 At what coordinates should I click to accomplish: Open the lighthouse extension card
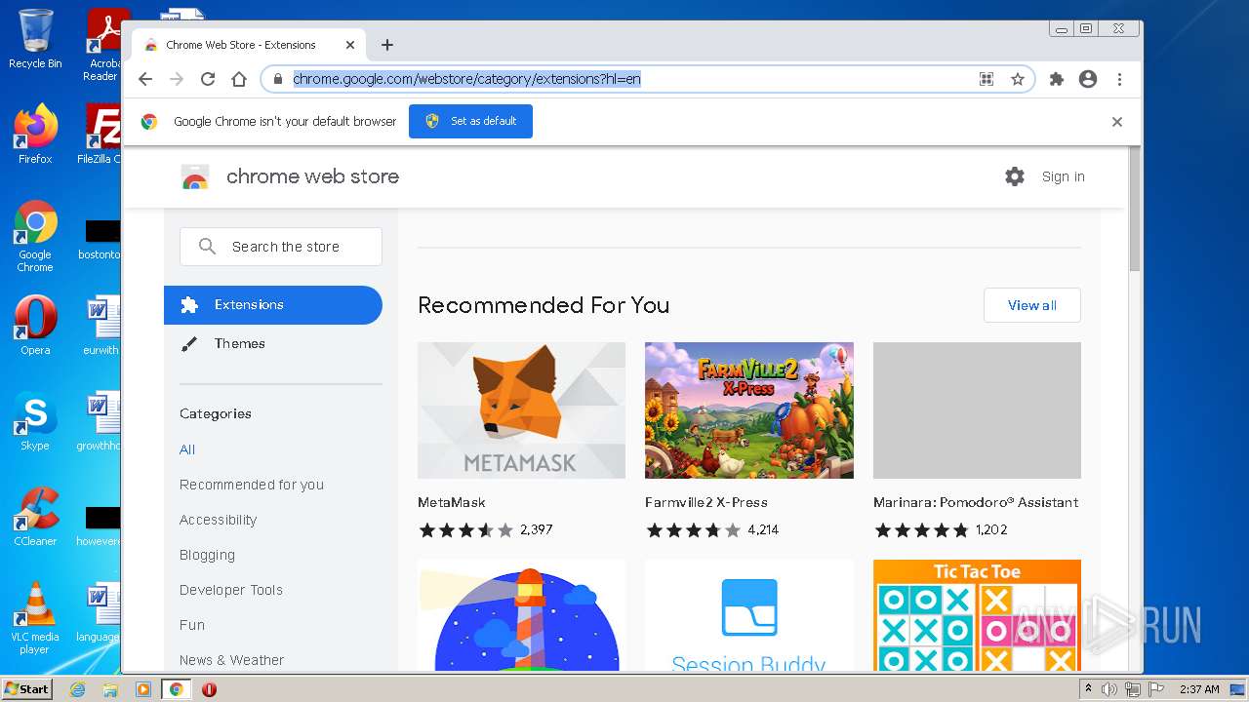point(521,615)
